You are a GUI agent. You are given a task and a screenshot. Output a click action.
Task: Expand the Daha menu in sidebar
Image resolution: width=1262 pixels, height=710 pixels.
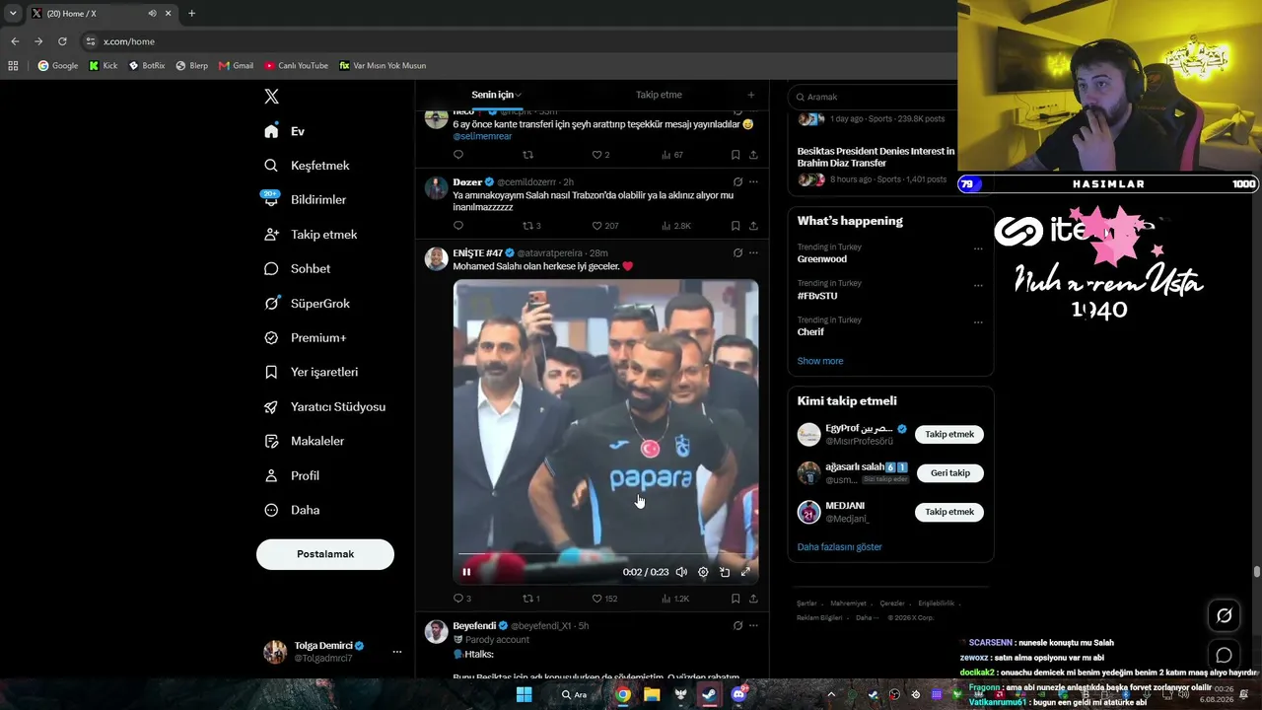(292, 511)
